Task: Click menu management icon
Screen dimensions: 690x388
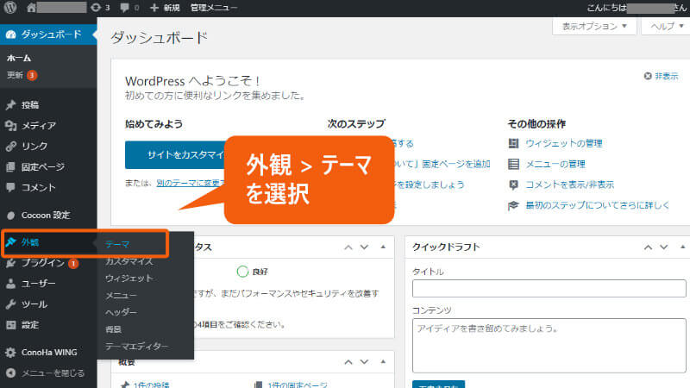Action: [513, 164]
